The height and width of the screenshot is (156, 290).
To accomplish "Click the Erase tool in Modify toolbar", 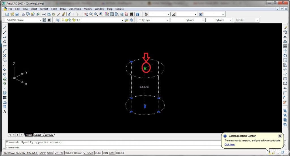I will 285,27.
